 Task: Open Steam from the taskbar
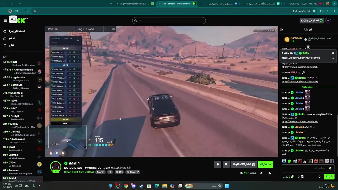pos(141,186)
